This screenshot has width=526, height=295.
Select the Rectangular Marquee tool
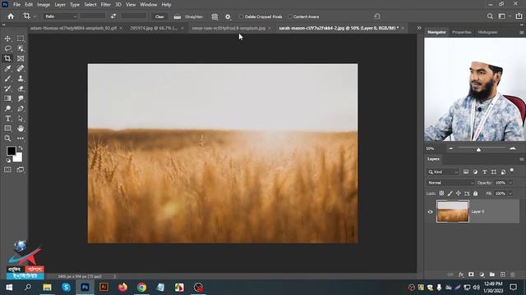point(21,39)
